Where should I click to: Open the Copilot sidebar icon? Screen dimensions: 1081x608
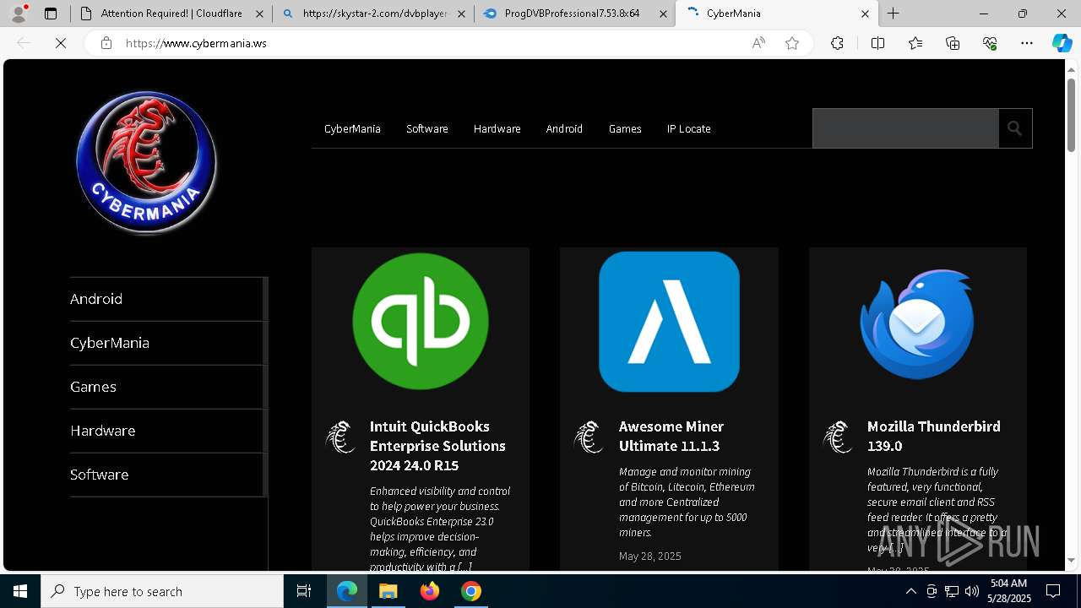1062,43
